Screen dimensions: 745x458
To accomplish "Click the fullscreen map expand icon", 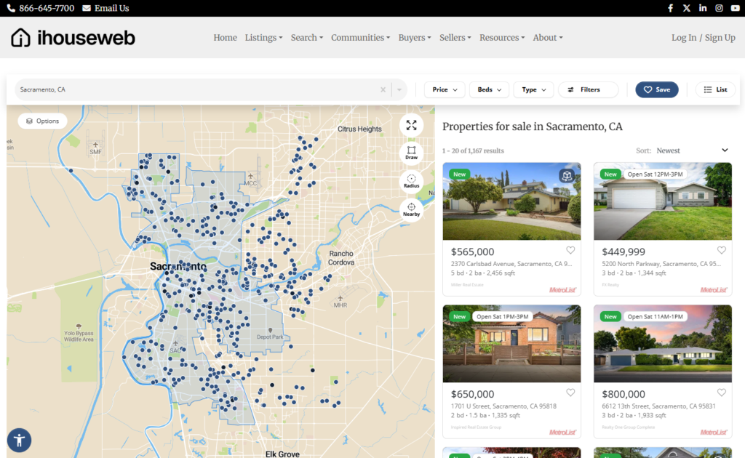I will (411, 125).
